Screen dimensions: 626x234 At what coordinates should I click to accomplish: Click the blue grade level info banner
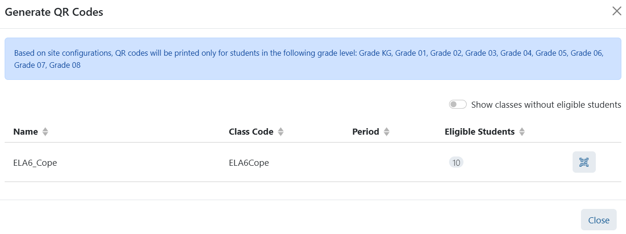(x=313, y=59)
